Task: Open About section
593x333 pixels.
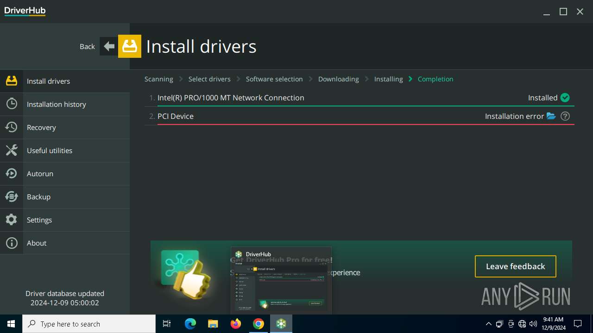Action: [65, 243]
